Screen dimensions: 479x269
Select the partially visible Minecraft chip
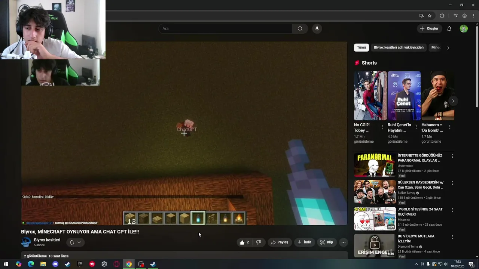(x=436, y=47)
